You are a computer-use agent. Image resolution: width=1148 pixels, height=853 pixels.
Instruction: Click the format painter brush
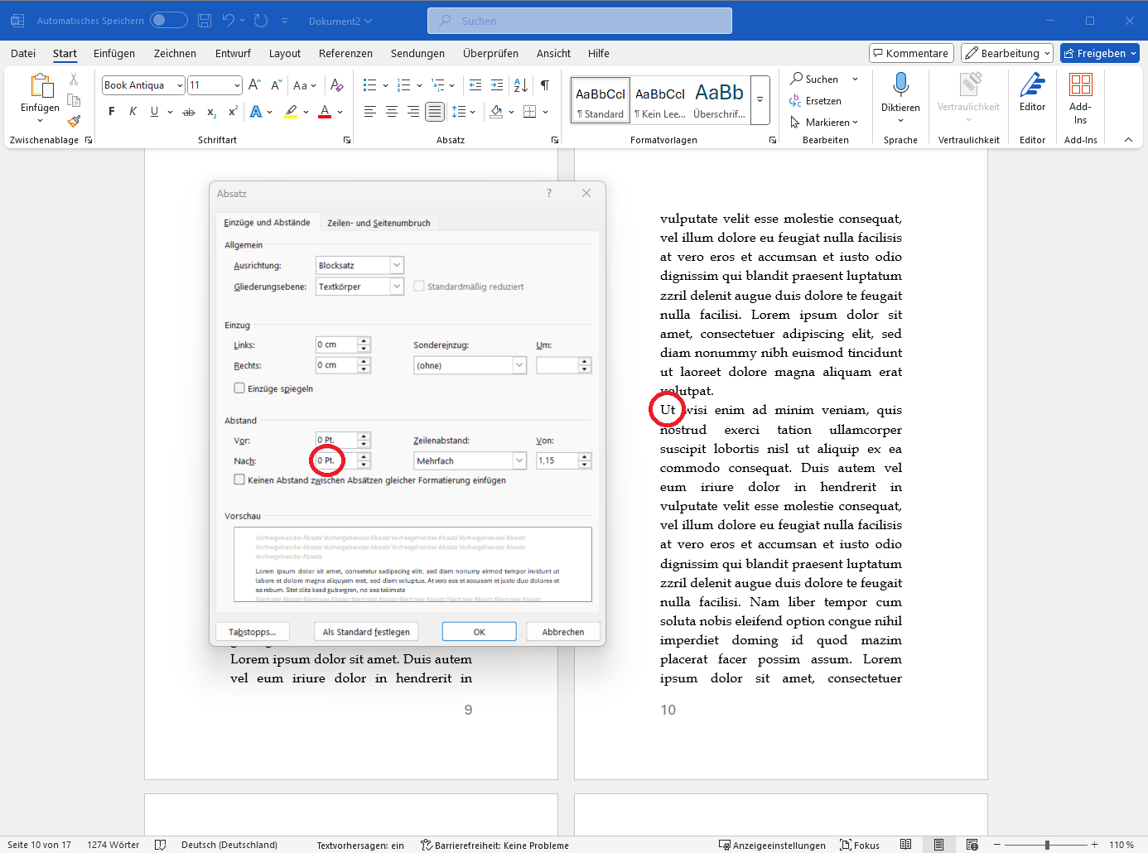(74, 121)
